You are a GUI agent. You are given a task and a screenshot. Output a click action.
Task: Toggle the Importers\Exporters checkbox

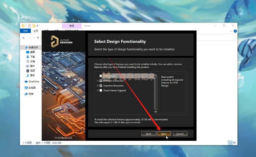[101, 85]
